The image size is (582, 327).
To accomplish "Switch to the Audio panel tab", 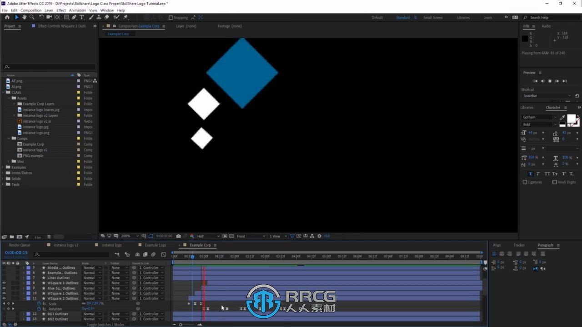I will coord(546,26).
